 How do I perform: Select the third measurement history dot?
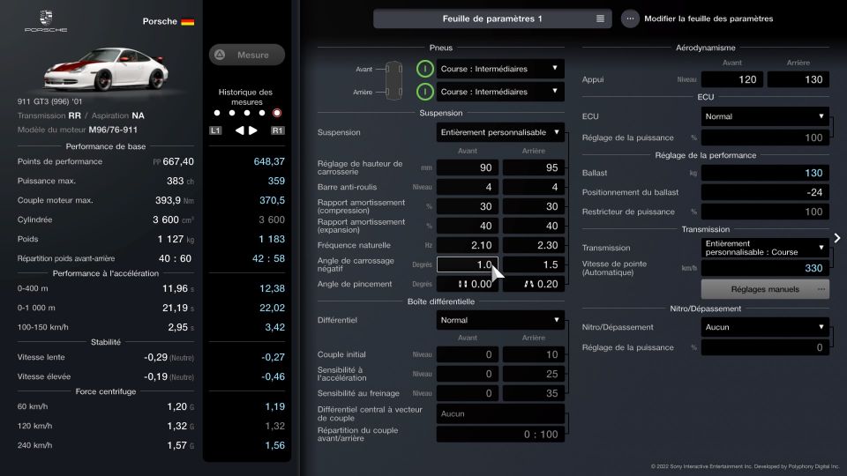pos(247,113)
